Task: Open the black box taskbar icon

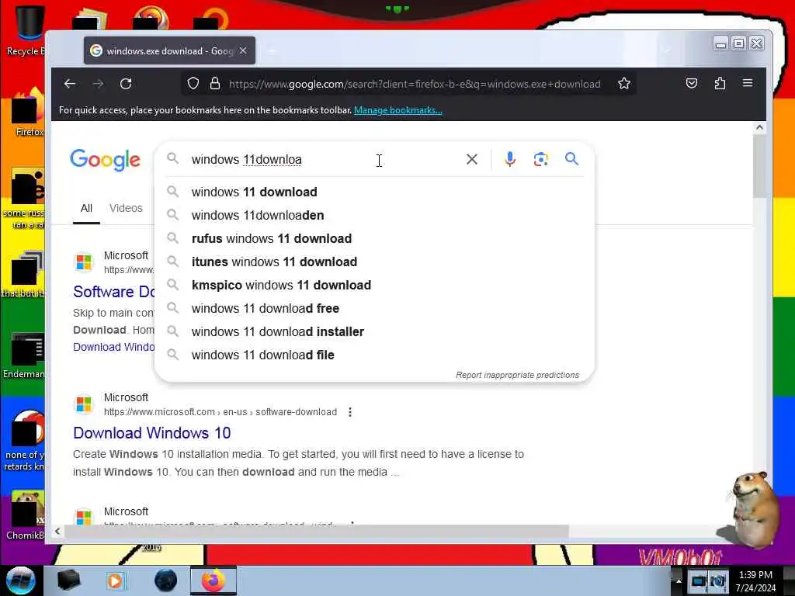Action: [x=68, y=580]
